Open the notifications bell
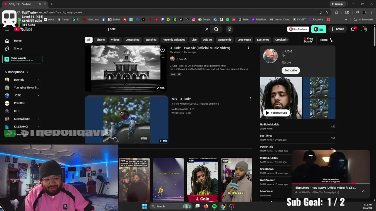376x211 pixels. click(353, 29)
